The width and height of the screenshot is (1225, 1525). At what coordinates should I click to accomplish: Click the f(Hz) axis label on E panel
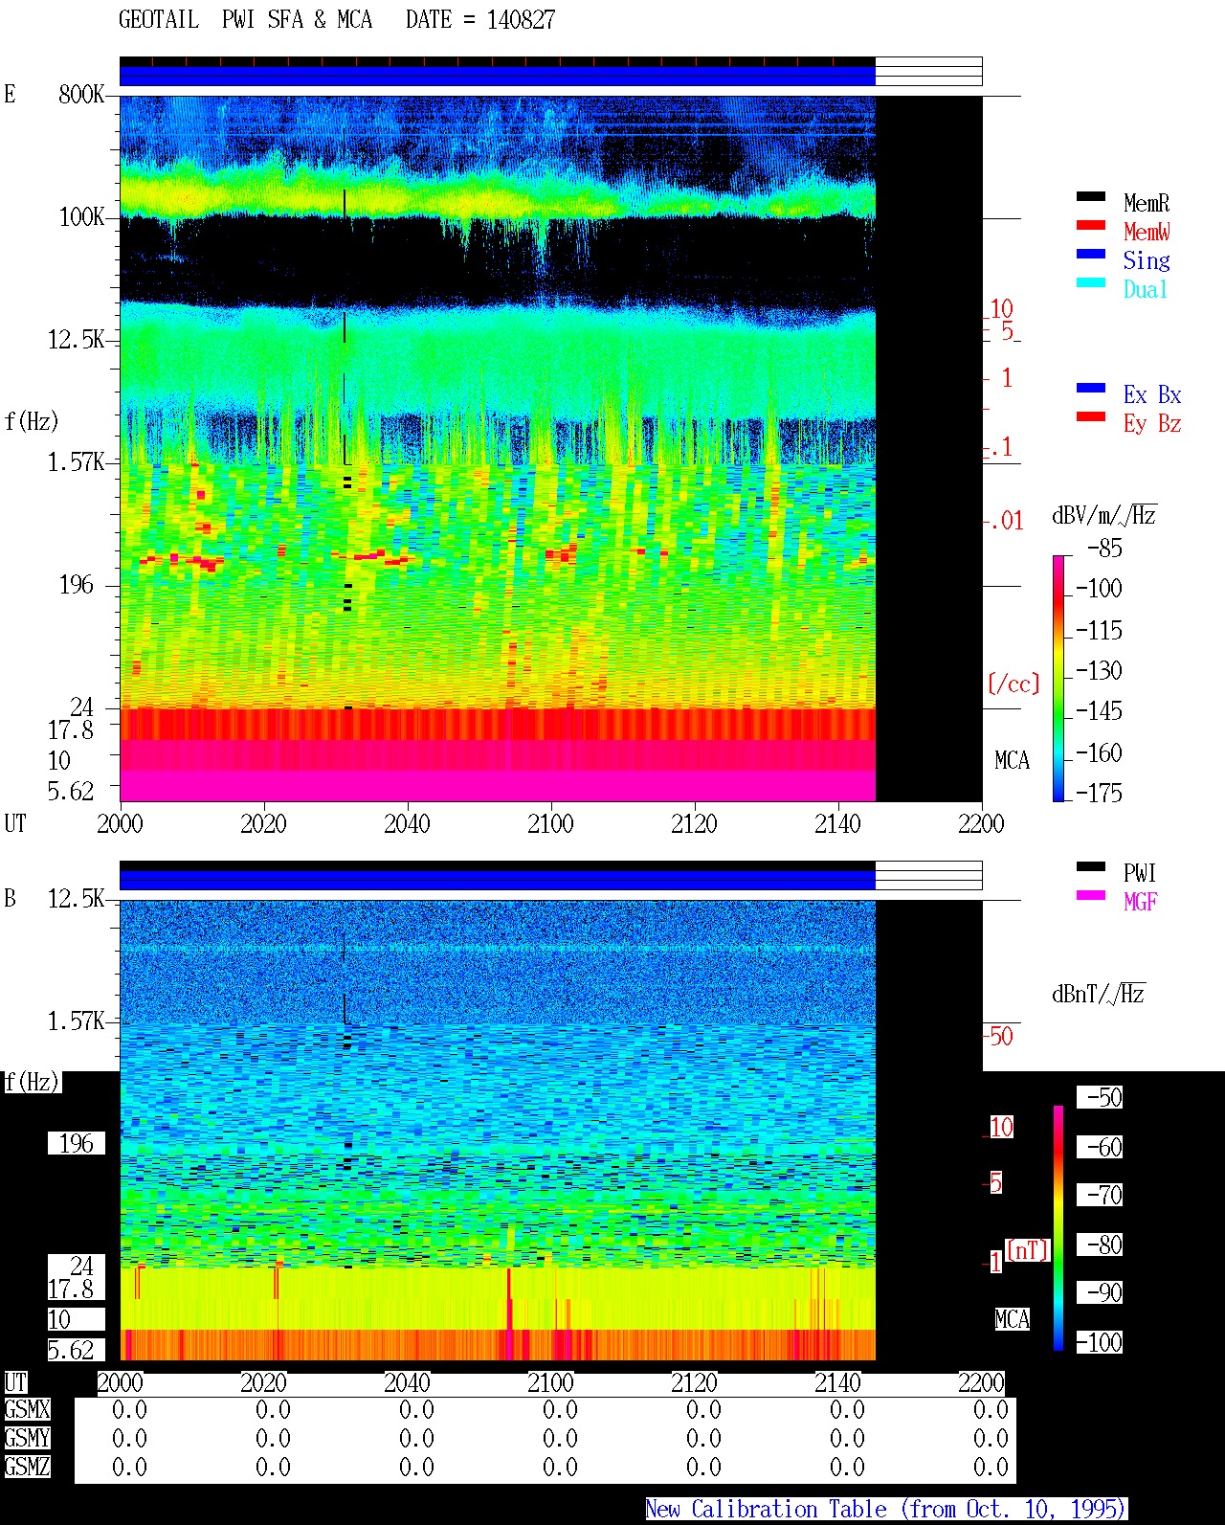tap(32, 421)
